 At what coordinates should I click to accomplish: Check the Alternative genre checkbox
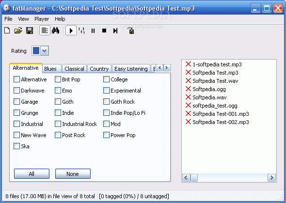tap(16, 79)
